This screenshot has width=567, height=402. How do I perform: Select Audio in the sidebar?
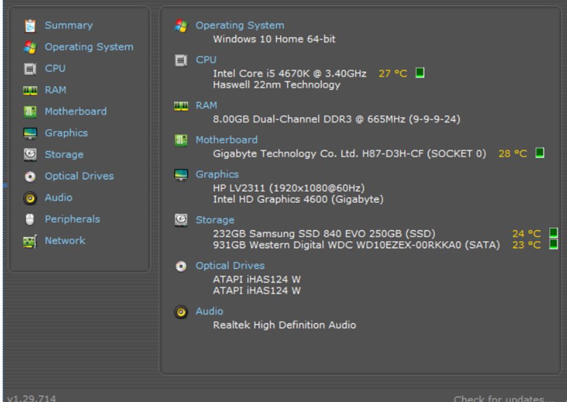(58, 198)
